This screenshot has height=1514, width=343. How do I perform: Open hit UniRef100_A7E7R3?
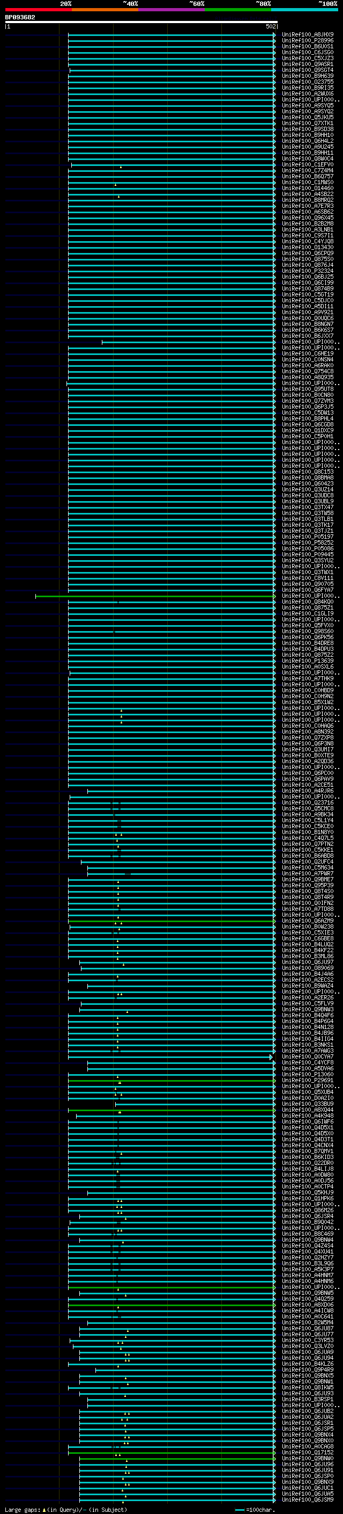click(x=308, y=206)
